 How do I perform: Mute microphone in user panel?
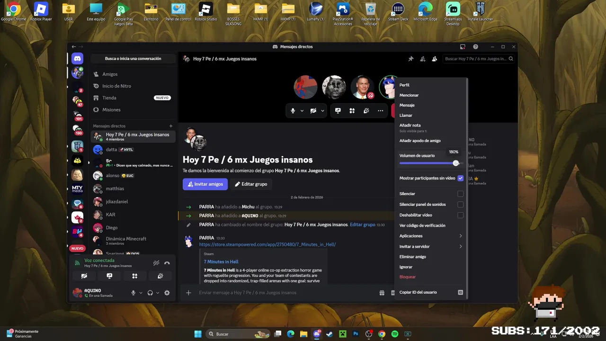(134, 293)
